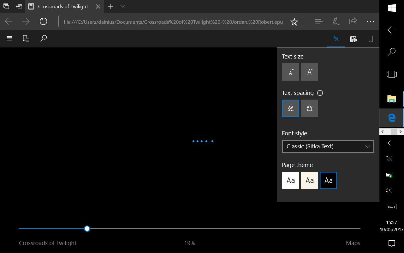Select the narrow text spacing option
Screen dimensions: 404x253
click(x=290, y=108)
